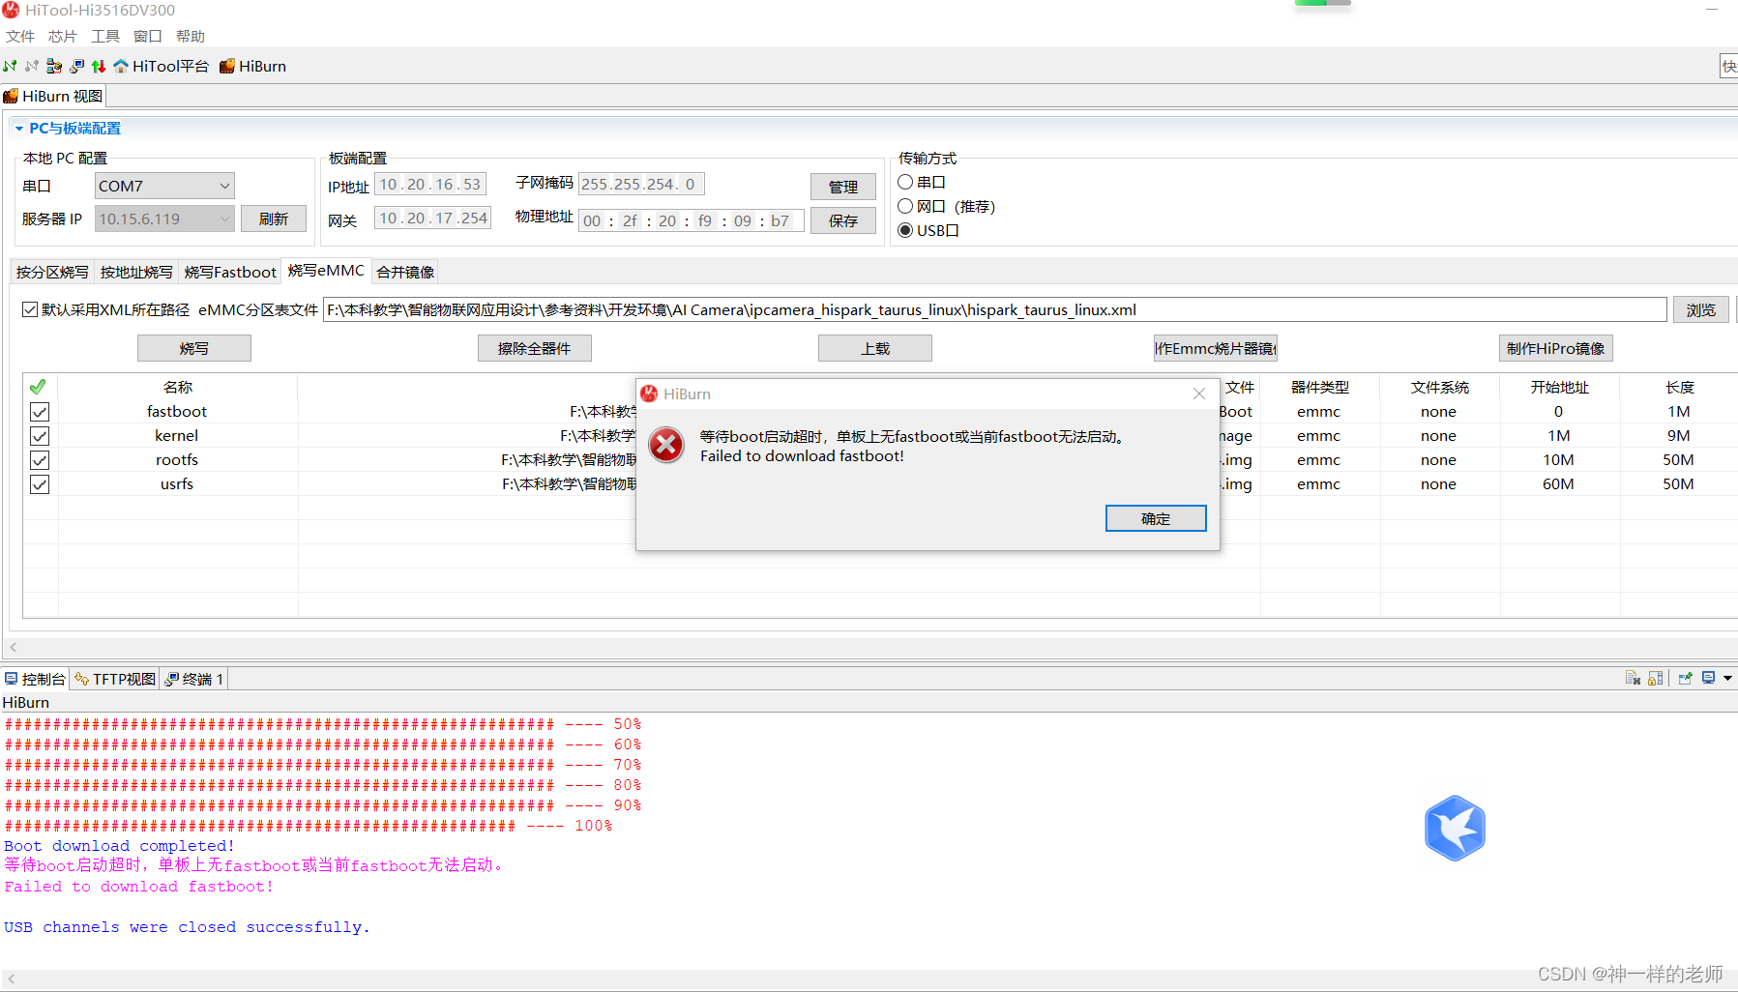Click the gray disconnect icon in toolbar
The height and width of the screenshot is (992, 1738).
point(32,66)
